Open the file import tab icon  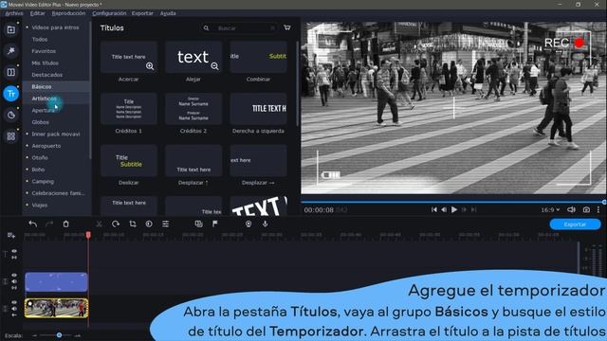coord(10,29)
